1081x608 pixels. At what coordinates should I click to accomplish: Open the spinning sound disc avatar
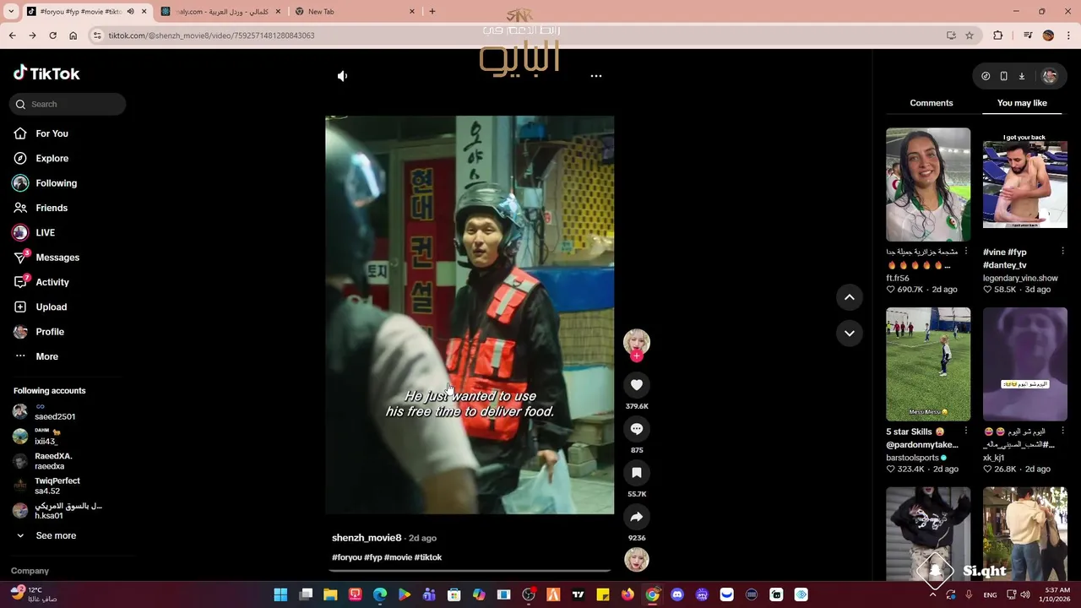coord(637,559)
